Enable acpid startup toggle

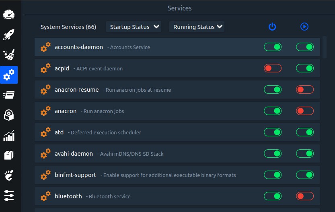[273, 68]
